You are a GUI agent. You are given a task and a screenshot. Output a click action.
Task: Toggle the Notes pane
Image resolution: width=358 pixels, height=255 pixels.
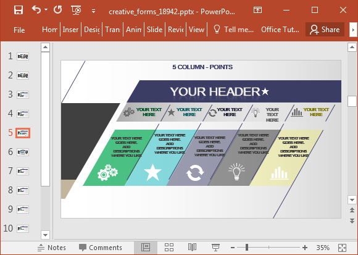[x=52, y=248]
